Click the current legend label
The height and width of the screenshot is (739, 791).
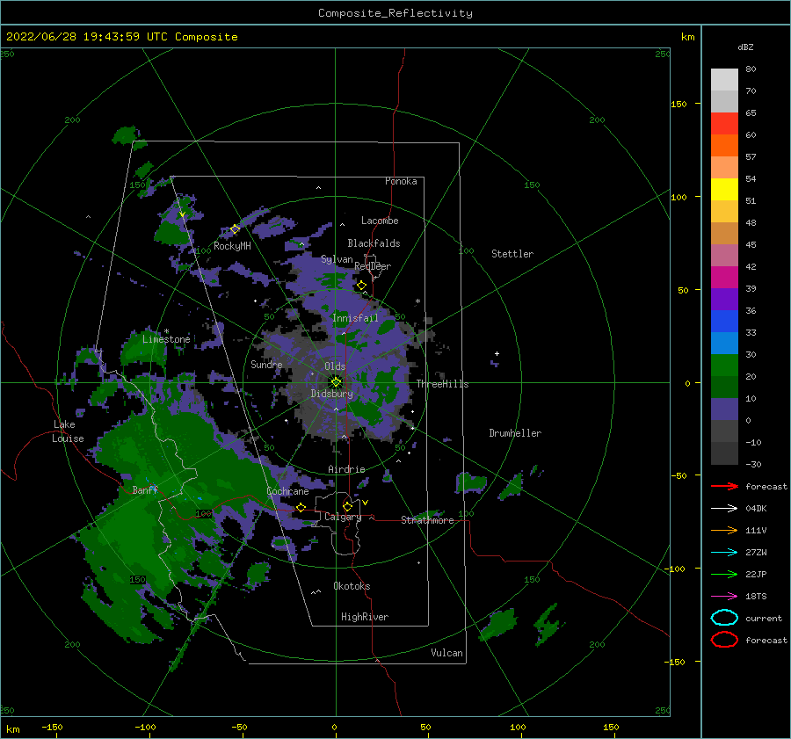pyautogui.click(x=764, y=618)
